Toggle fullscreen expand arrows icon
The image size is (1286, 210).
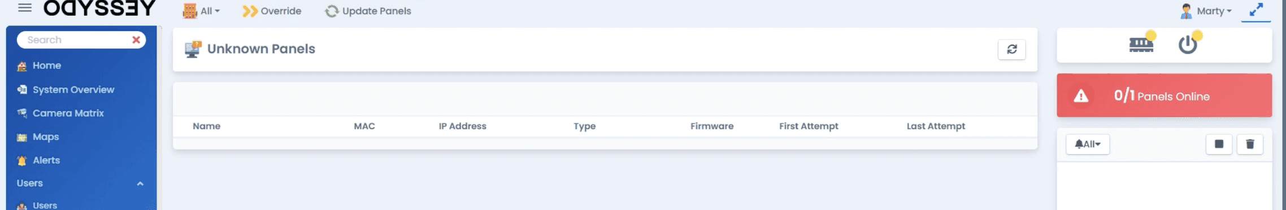pos(1255,10)
